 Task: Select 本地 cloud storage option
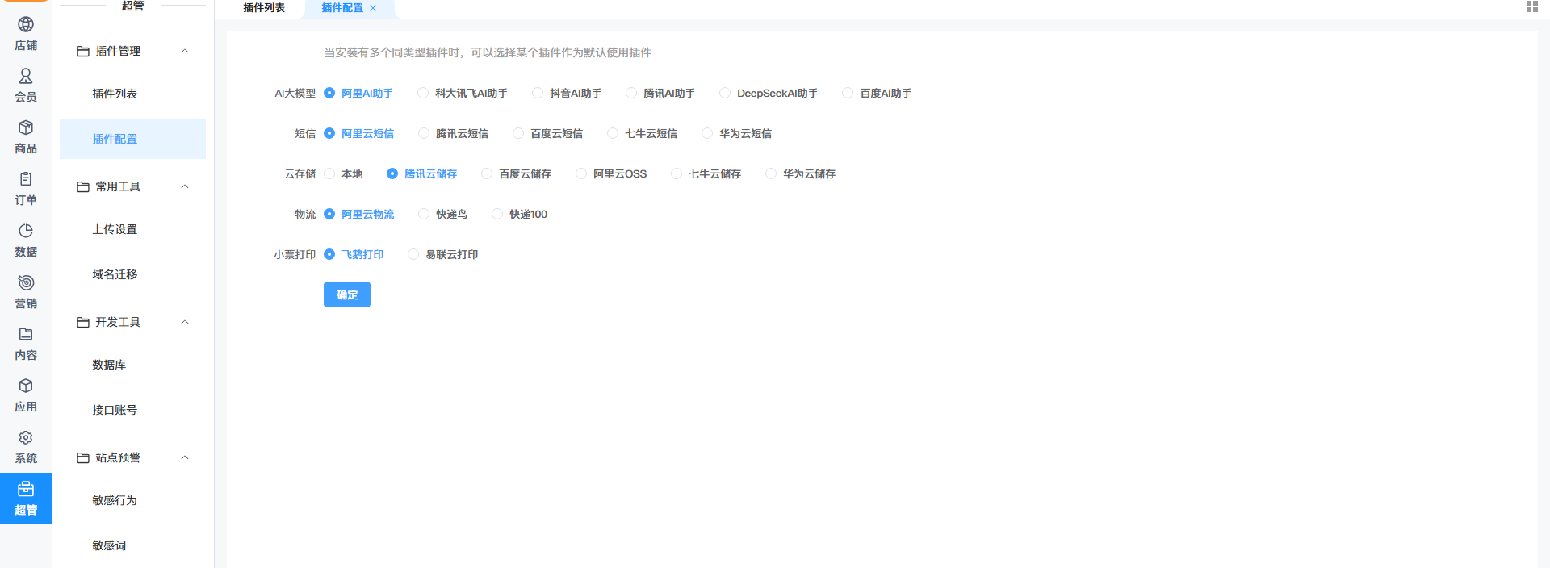coord(343,174)
